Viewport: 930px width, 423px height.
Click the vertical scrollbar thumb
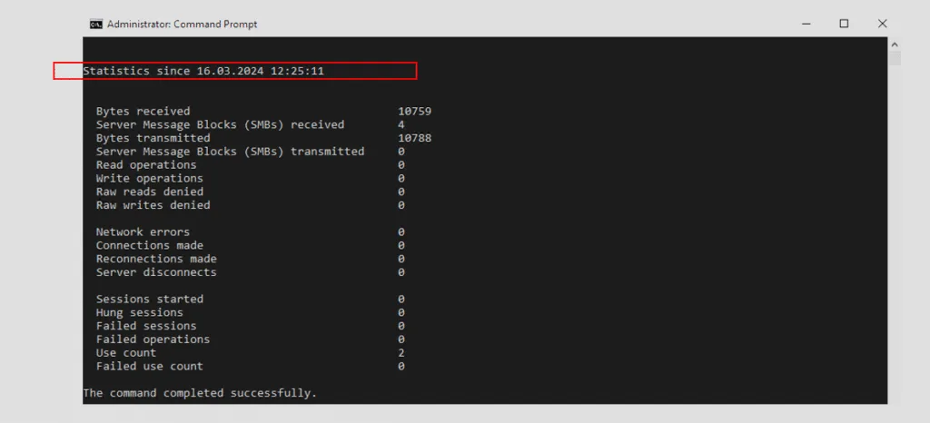click(895, 59)
